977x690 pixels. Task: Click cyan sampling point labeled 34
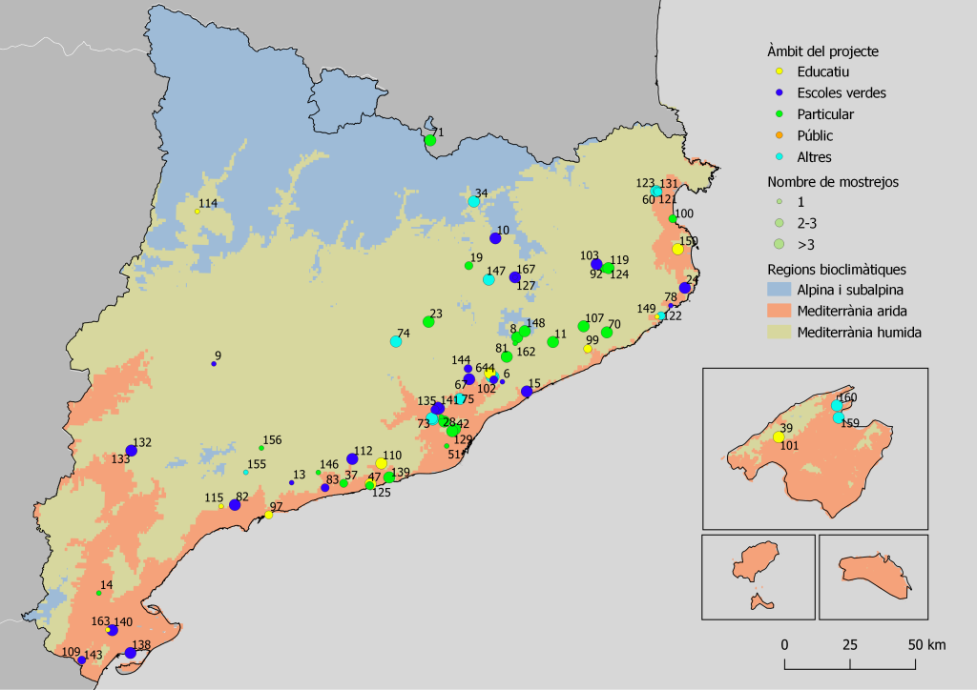(x=474, y=201)
